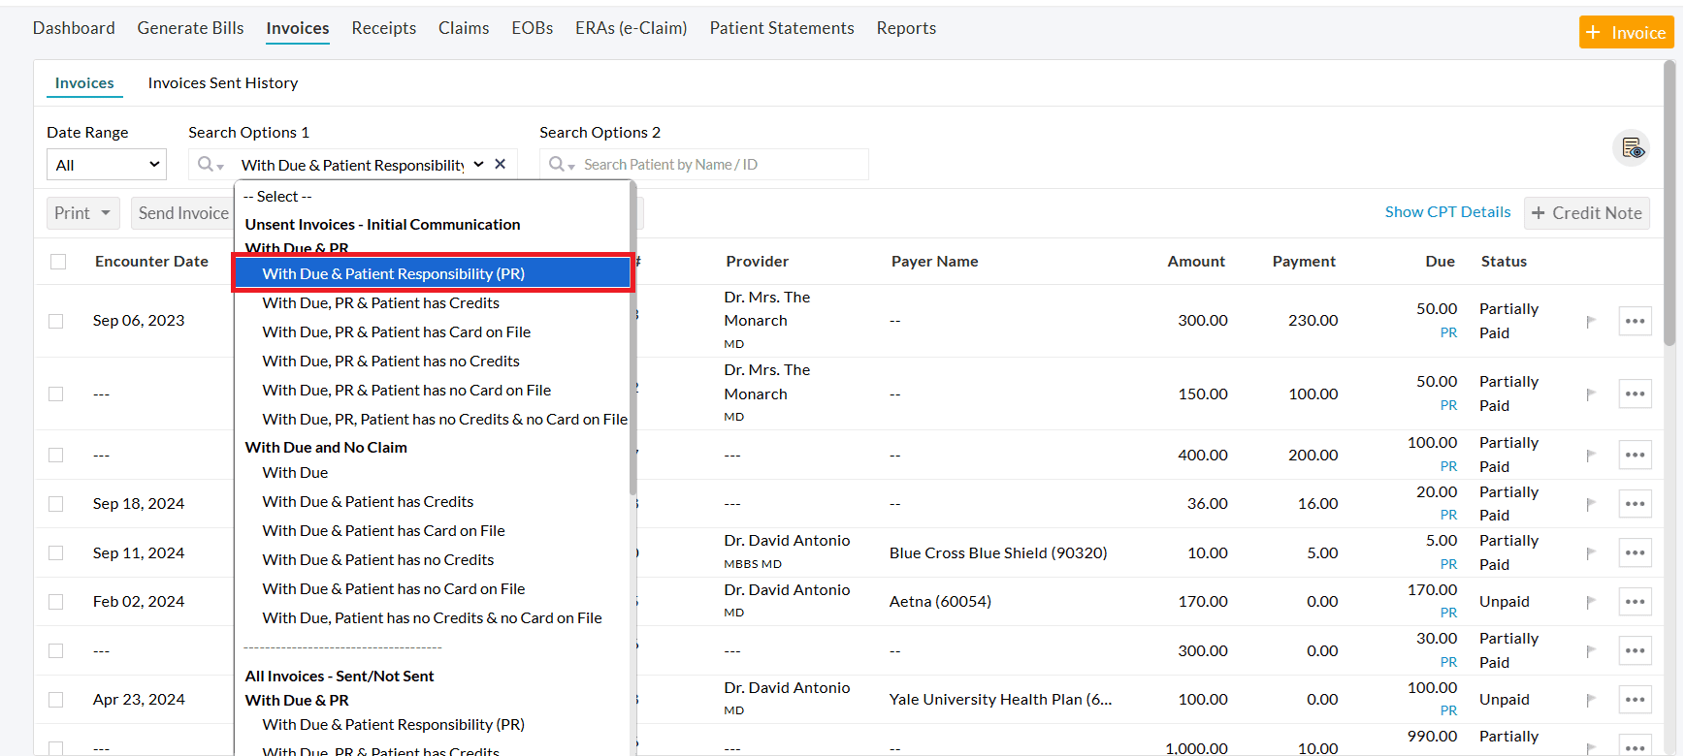The height and width of the screenshot is (756, 1685).
Task: Open the invoice view settings eye icon
Action: click(1632, 148)
